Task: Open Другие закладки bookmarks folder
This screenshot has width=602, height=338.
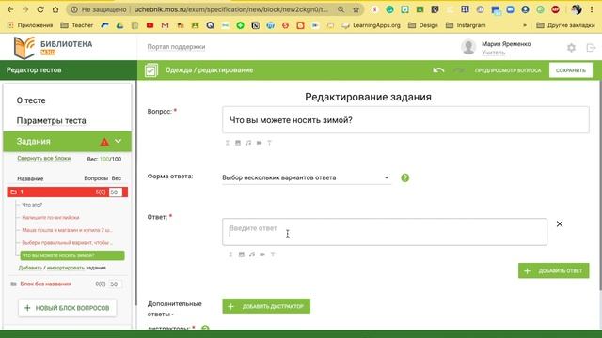Action: [x=565, y=25]
